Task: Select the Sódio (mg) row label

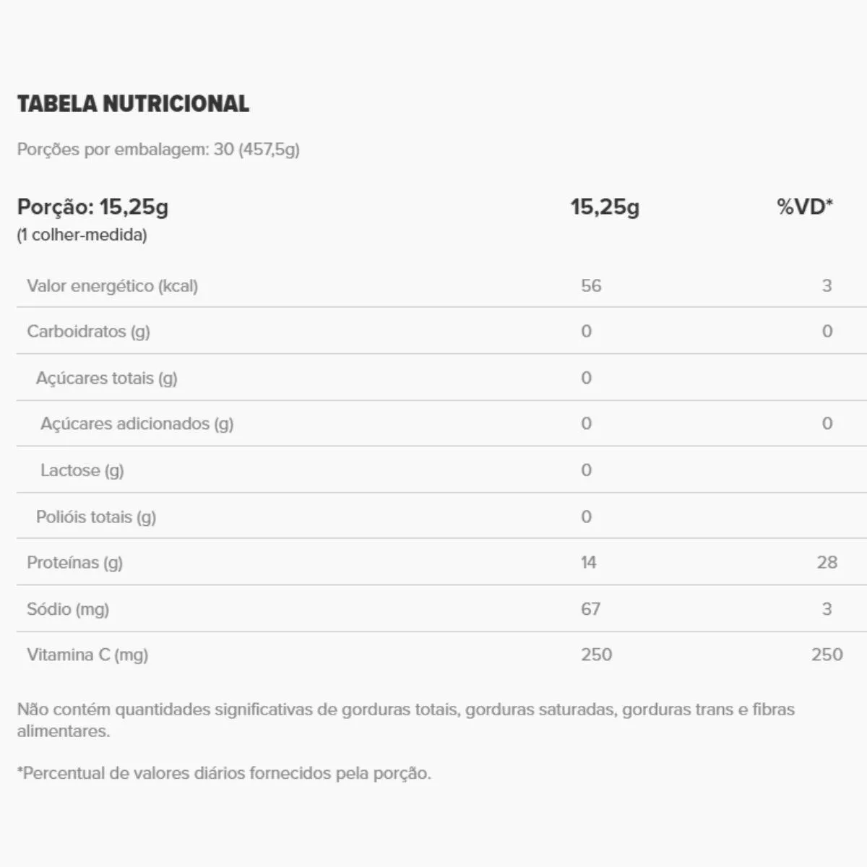Action: (x=68, y=609)
